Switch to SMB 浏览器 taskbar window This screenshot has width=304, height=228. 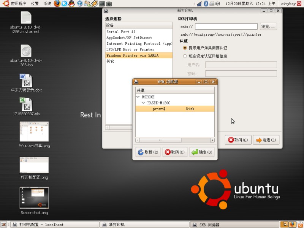[x=234, y=225]
